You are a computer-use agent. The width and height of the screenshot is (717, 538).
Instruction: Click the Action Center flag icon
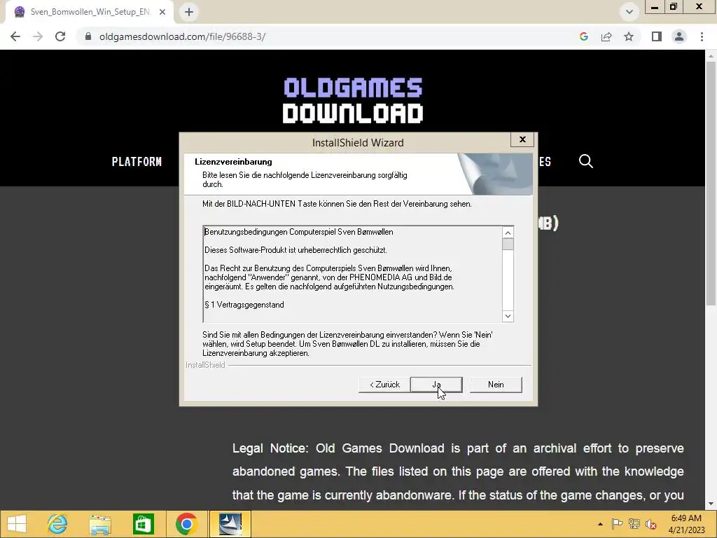click(617, 524)
